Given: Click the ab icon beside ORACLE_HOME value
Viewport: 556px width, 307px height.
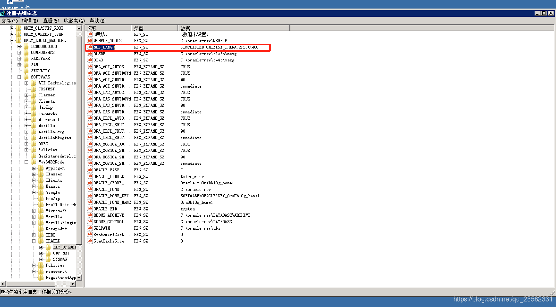Looking at the screenshot, I should point(89,189).
